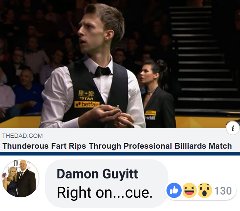Click the betfair logo on the waistcoat
The image size is (240, 211).
tap(87, 104)
